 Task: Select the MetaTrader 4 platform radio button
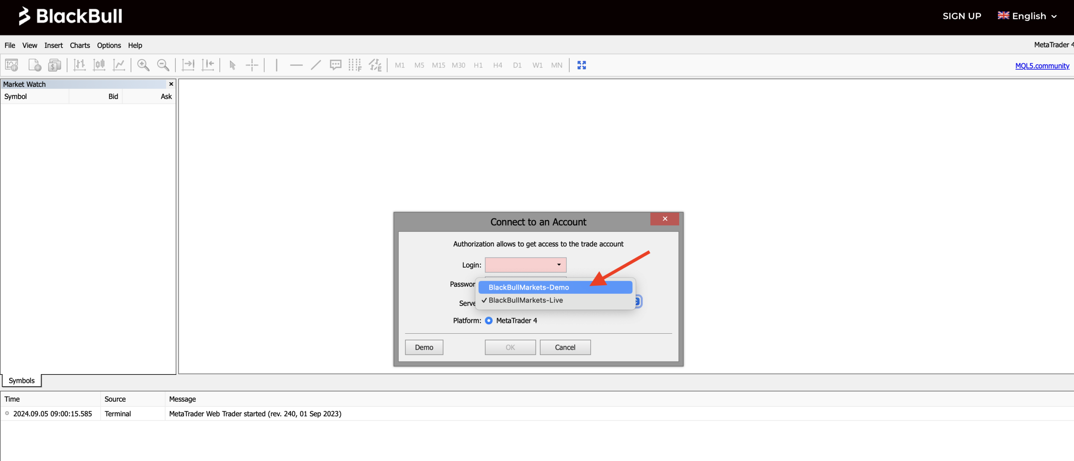tap(489, 321)
